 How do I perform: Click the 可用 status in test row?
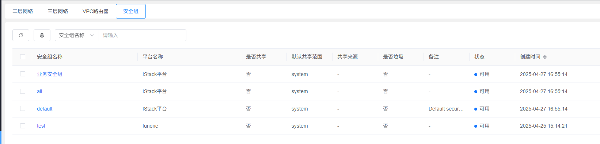(x=482, y=126)
